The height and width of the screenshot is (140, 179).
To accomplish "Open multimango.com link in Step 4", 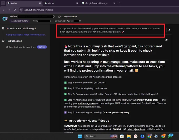I will [87, 103].
